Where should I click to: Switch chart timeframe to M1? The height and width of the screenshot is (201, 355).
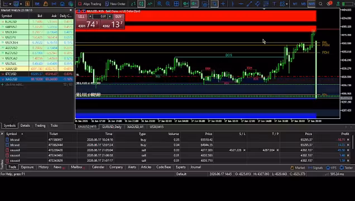pos(295,4)
